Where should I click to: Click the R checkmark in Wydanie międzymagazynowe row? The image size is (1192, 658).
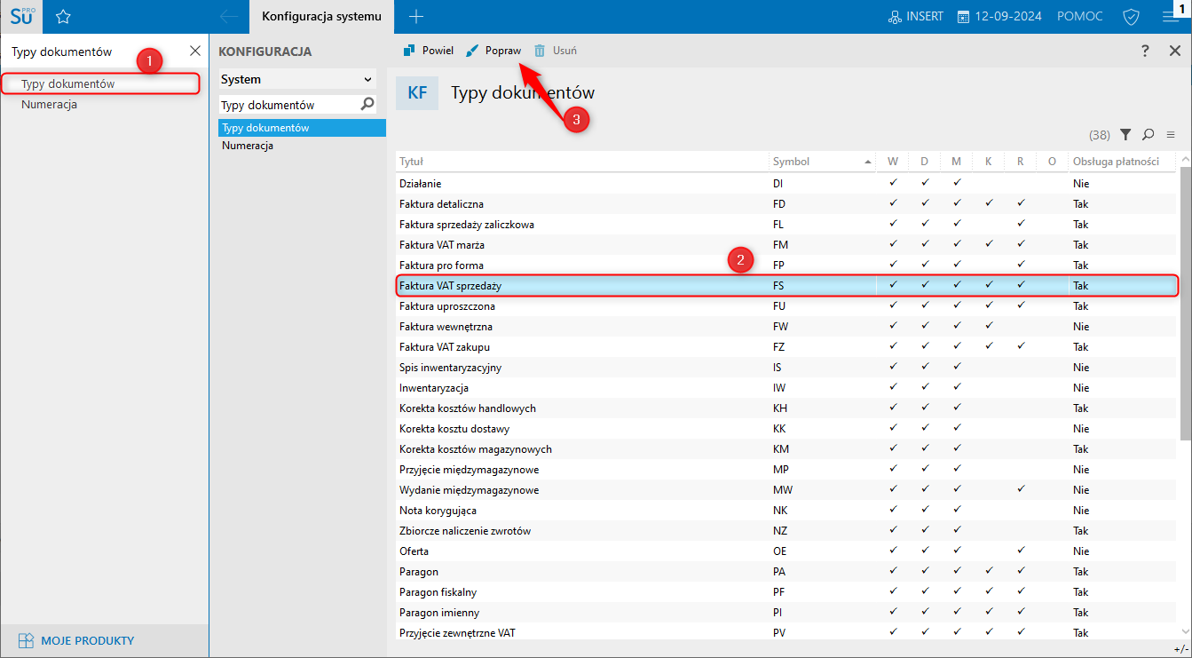click(x=1021, y=489)
